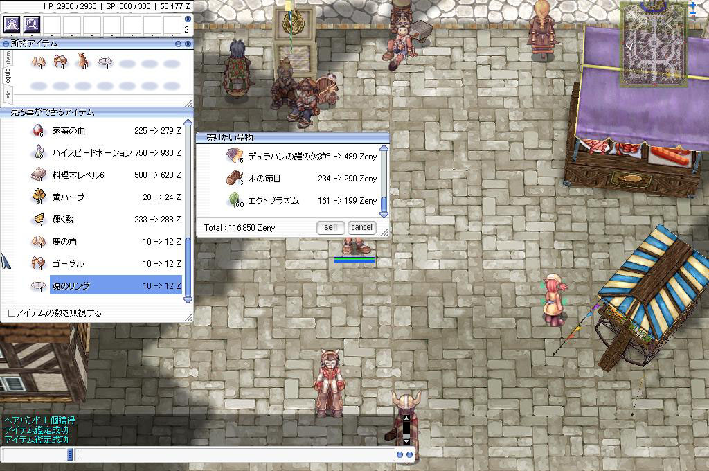The height and width of the screenshot is (471, 709).
Task: Select the third item in the inventory grid
Action: [x=82, y=61]
